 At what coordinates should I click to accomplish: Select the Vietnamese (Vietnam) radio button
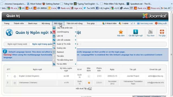[x=15, y=83]
